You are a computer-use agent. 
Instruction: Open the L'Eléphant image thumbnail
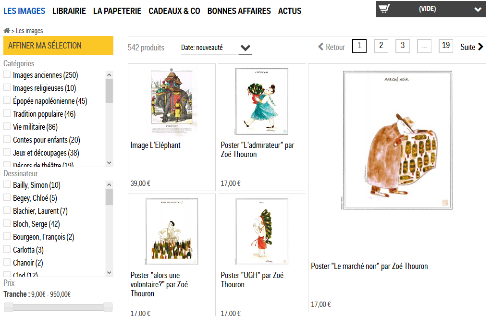[x=172, y=102]
